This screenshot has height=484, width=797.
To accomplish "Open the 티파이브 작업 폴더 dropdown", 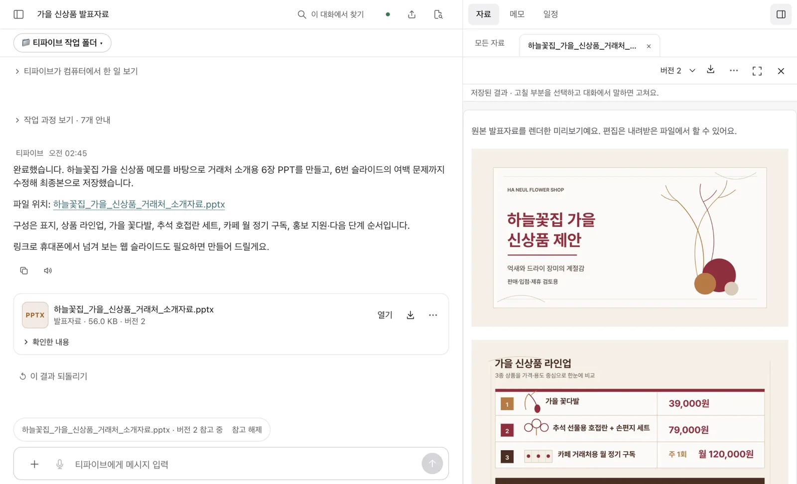I will pyautogui.click(x=62, y=43).
